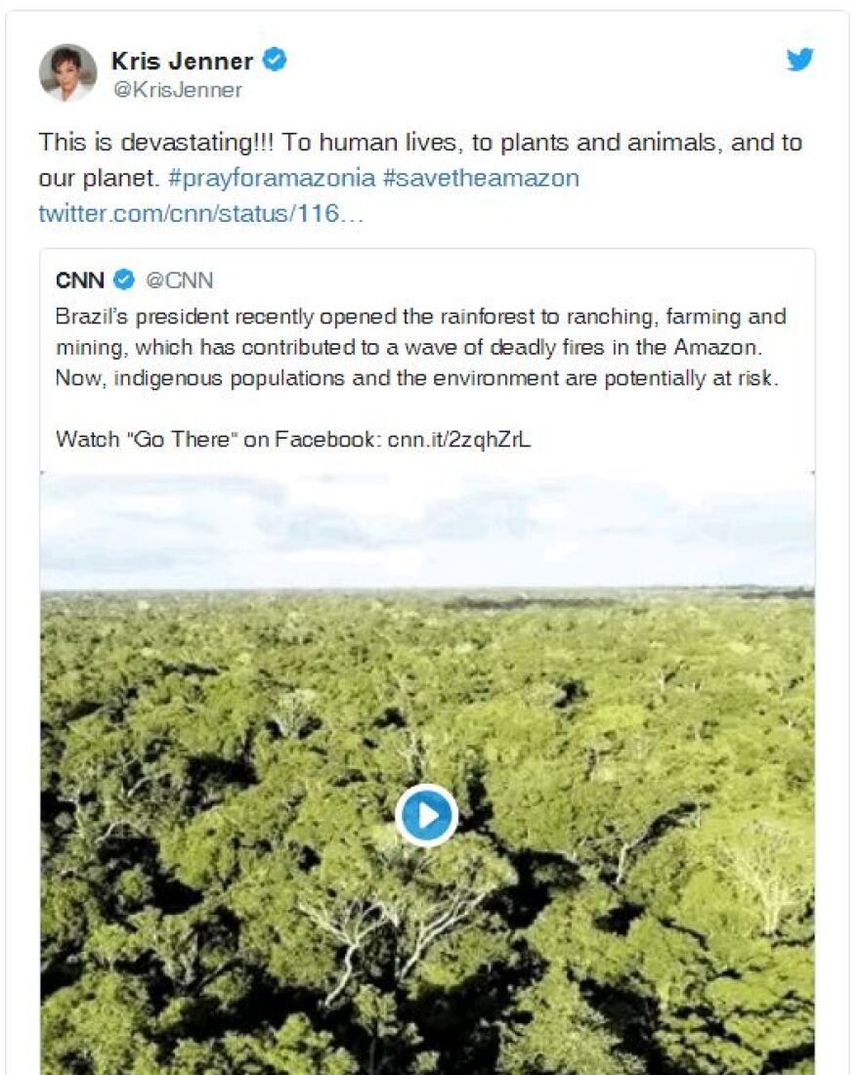860x1075 pixels.
Task: Follow the twitter.com/cnn/status link
Action: (200, 213)
